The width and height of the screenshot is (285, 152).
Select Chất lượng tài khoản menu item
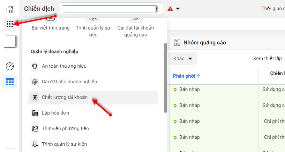click(93, 98)
